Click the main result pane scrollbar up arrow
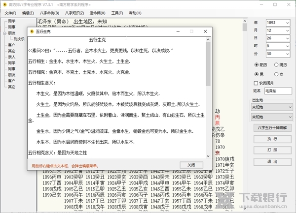Viewport: 296px width, 213px height. point(245,21)
